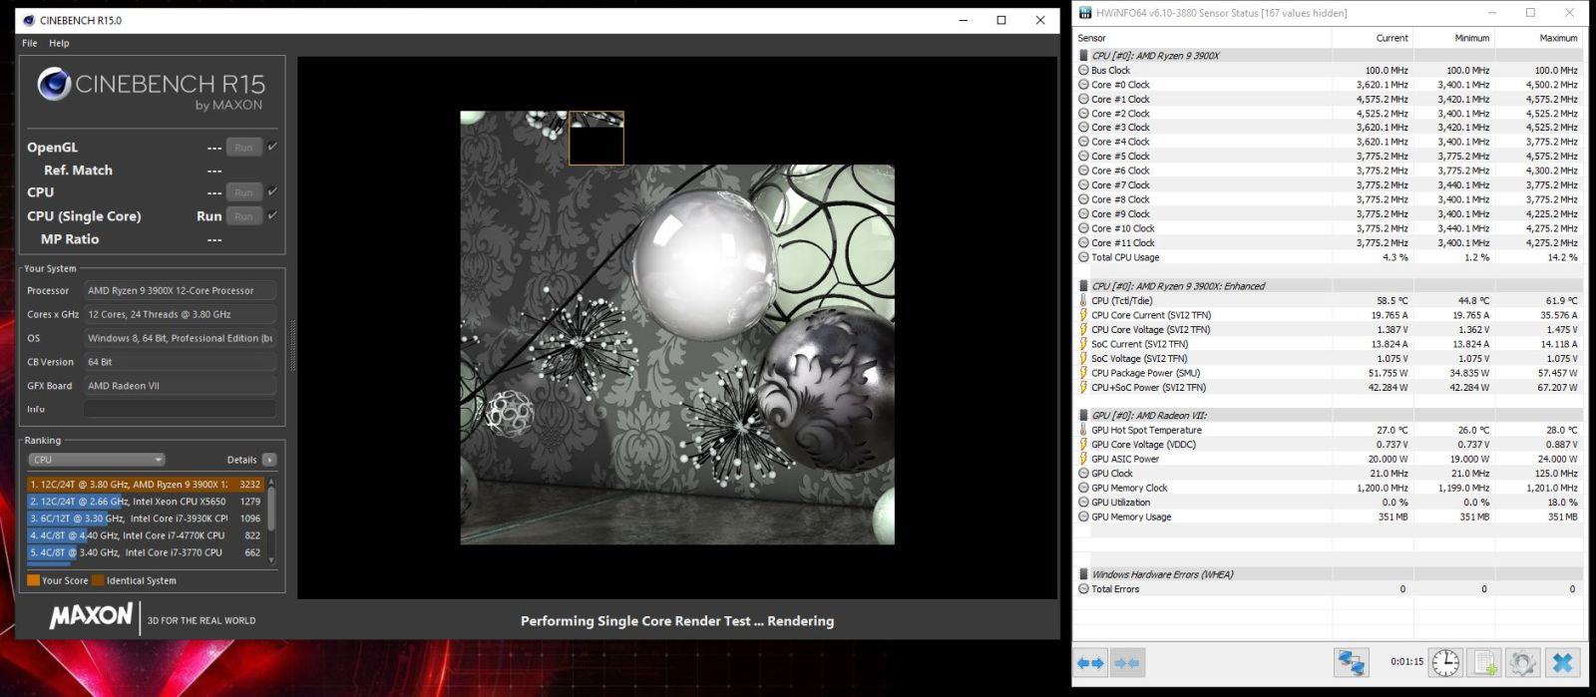Click the ranking list scroll-down arrow
Screen dimensions: 1596x697
[271, 561]
